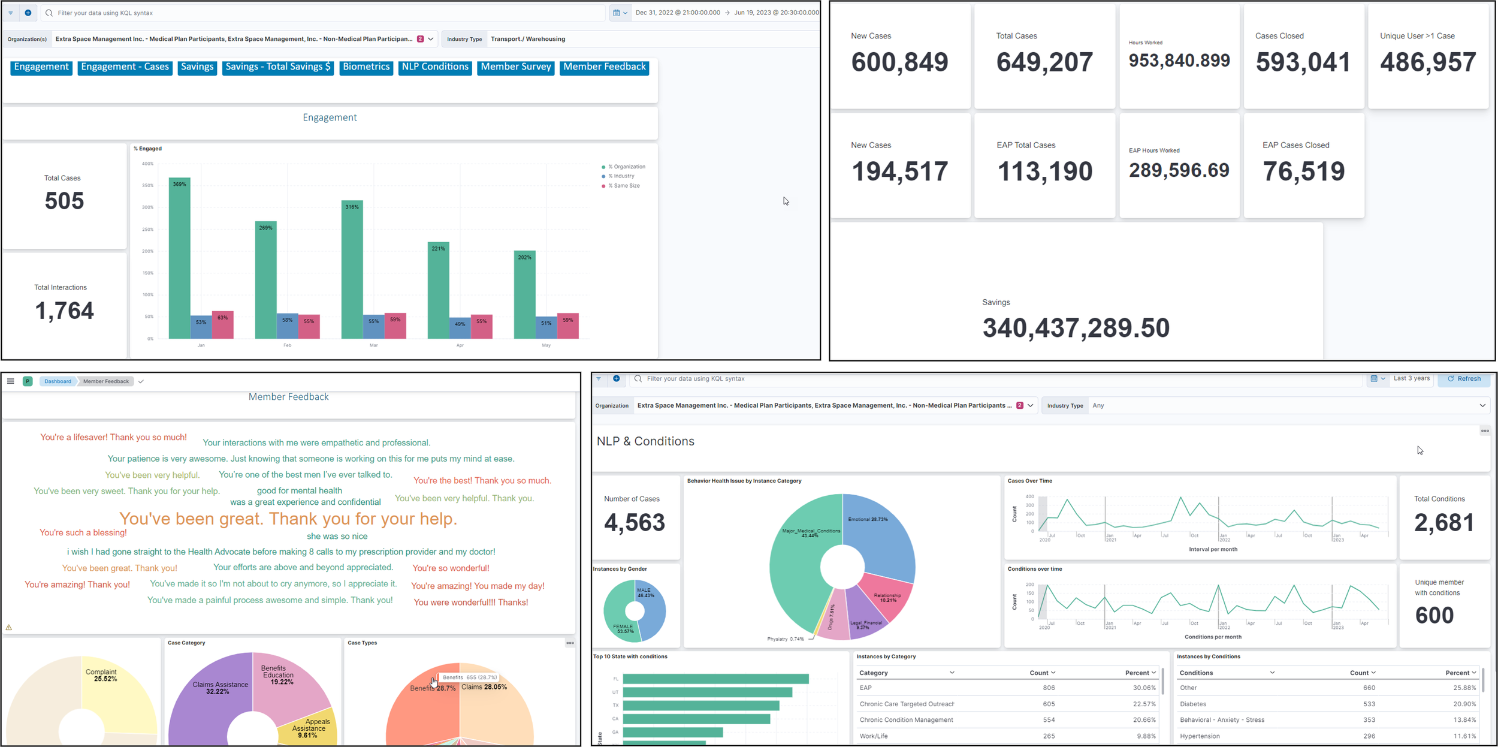Toggle % Organization legend swatch
Image resolution: width=1498 pixels, height=747 pixels.
pos(603,167)
